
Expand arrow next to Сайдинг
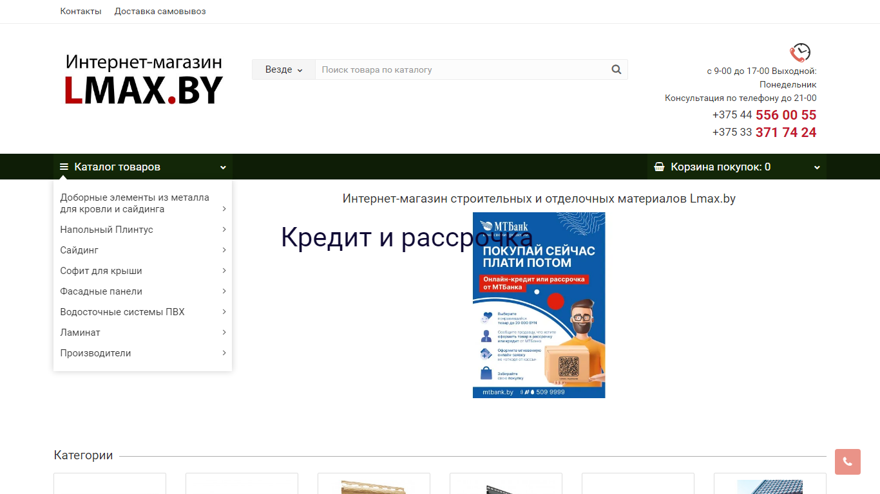(224, 250)
